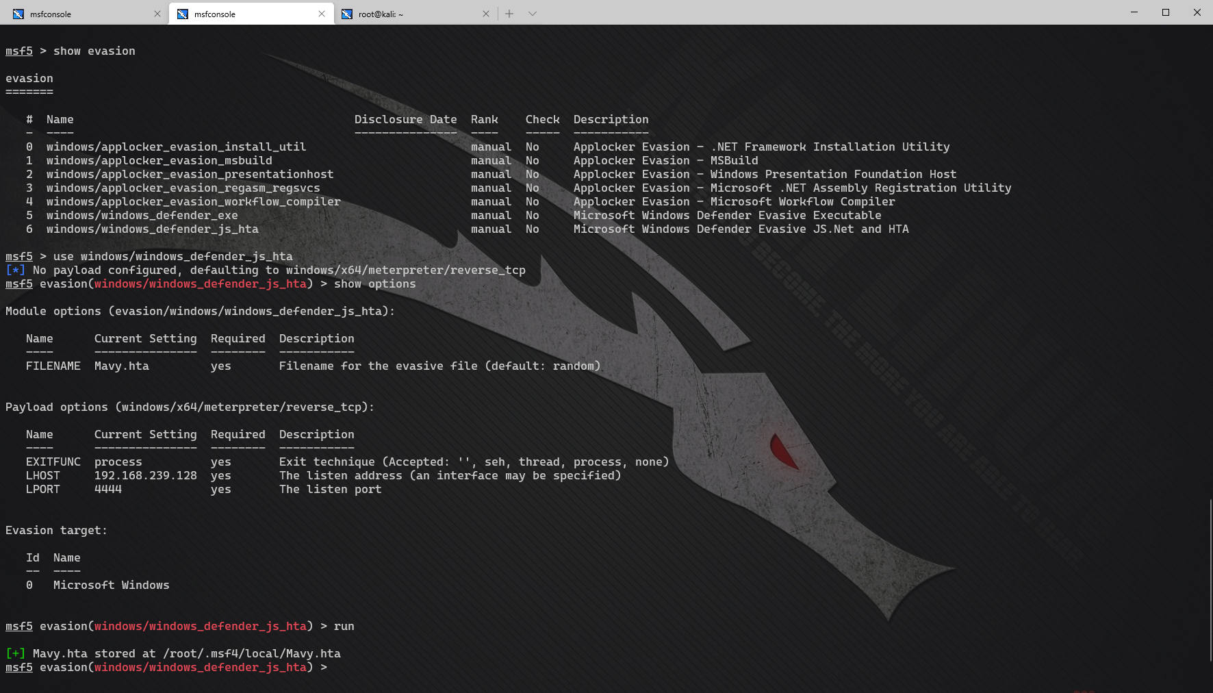Click 'windows/applocker_evasion_workflow_compiler' module name
Screen dimensions: 1213x693
point(193,202)
